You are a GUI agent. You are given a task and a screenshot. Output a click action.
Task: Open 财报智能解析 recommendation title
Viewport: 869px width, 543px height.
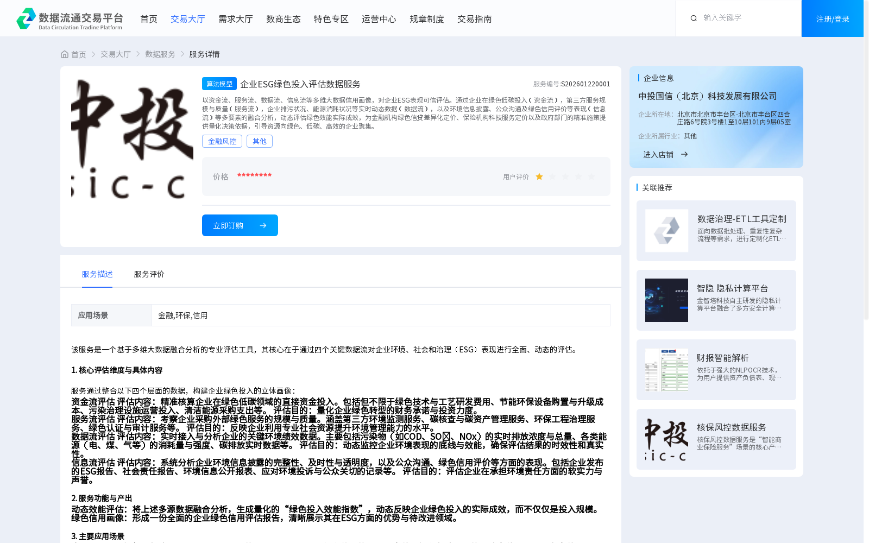pyautogui.click(x=723, y=358)
